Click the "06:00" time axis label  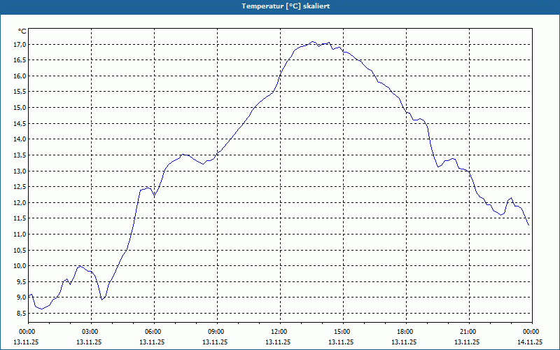tap(152, 332)
